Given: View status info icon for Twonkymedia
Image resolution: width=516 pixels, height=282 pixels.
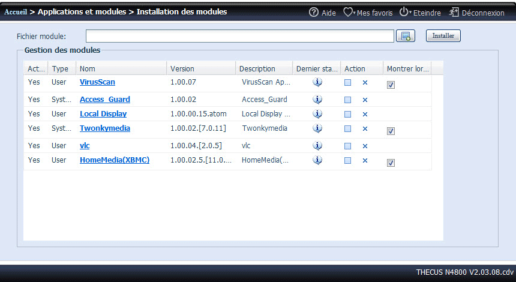Looking at the screenshot, I should click(x=317, y=128).
